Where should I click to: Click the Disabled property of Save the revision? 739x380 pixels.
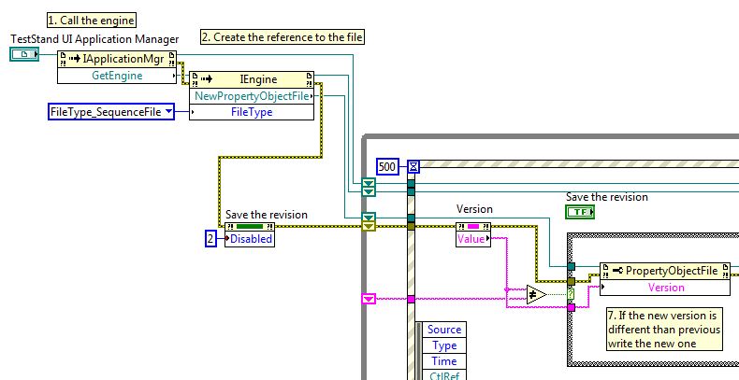coord(250,239)
